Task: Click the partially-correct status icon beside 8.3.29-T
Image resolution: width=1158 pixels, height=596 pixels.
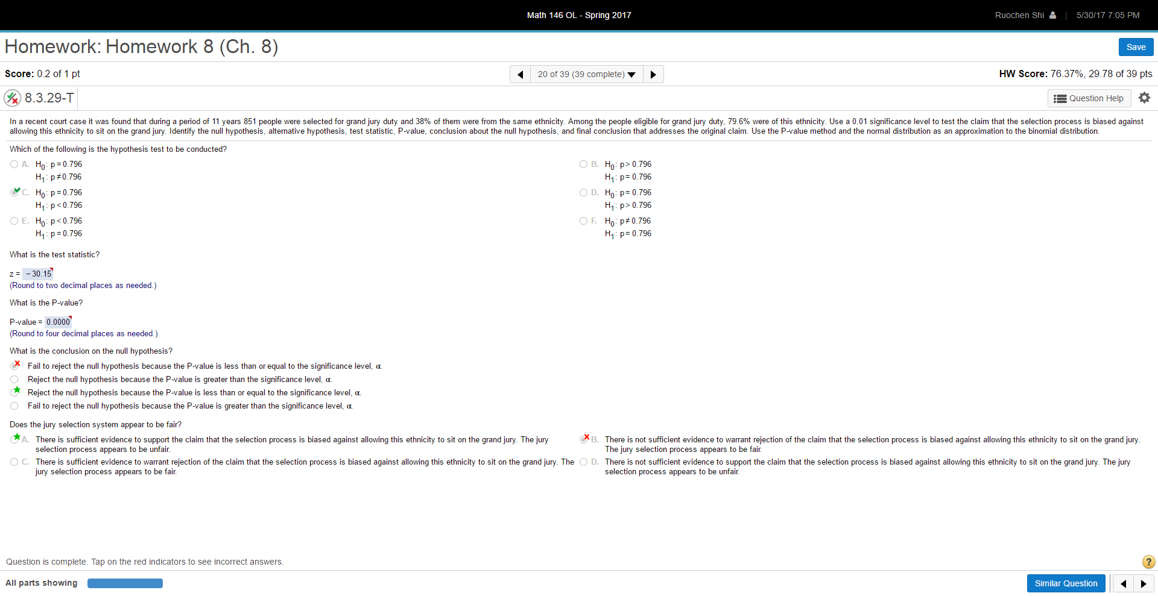Action: 12,98
